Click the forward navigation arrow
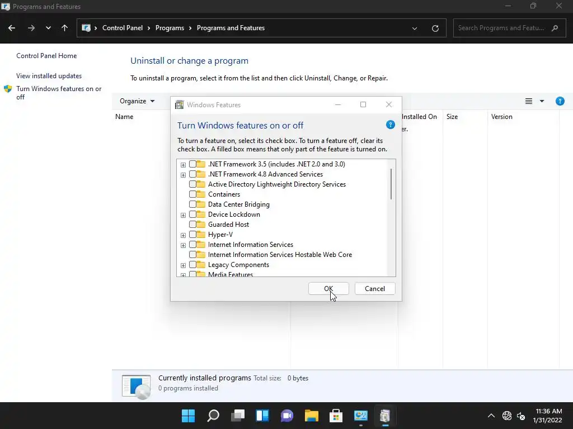This screenshot has width=573, height=429. pos(31,28)
